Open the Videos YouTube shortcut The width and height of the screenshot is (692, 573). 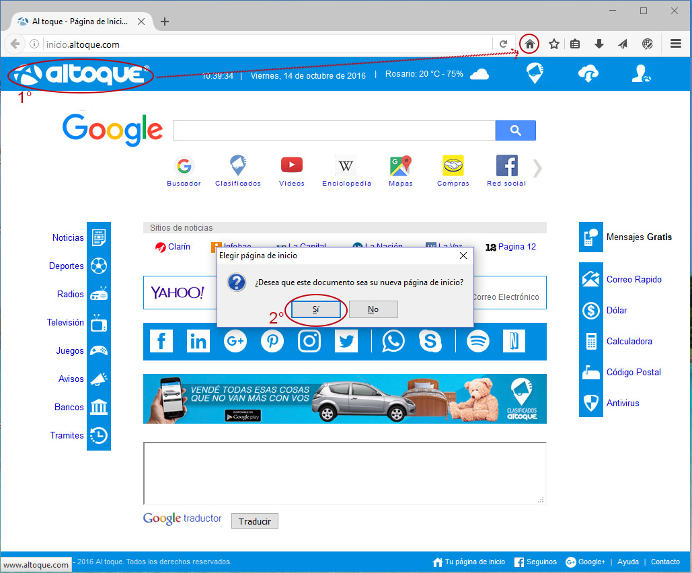(x=292, y=171)
